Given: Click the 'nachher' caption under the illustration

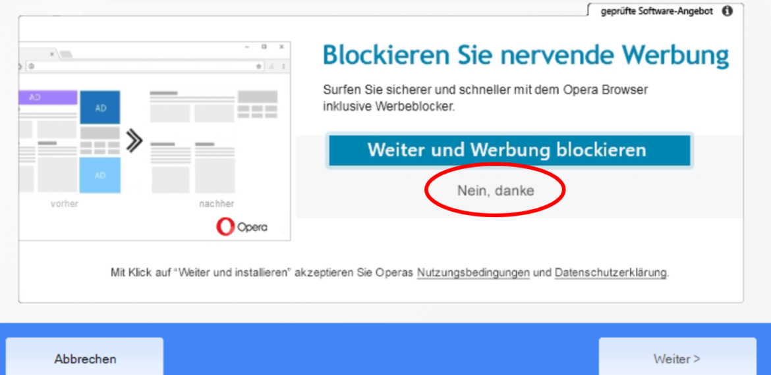Looking at the screenshot, I should 216,204.
